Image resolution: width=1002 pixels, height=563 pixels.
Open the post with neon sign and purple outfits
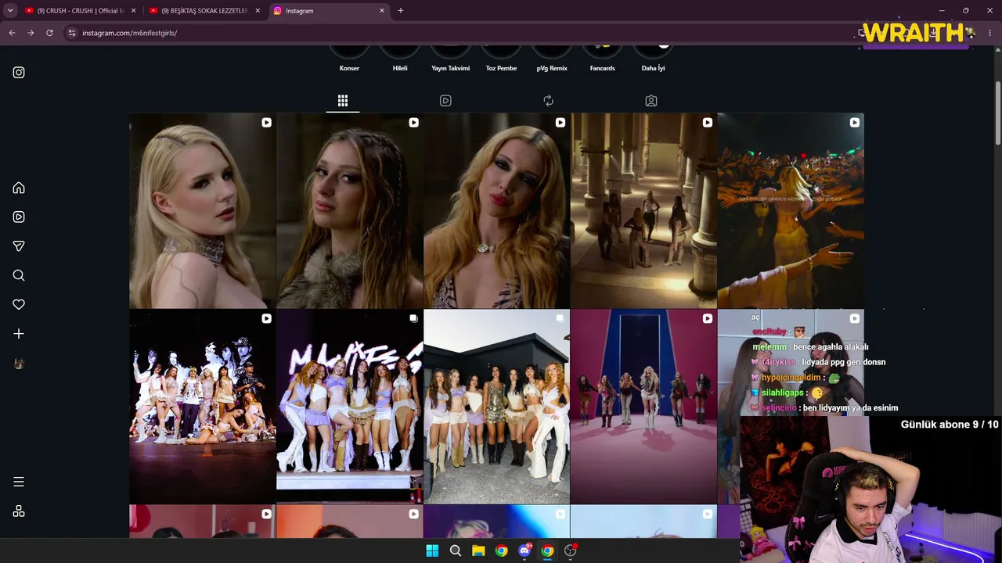point(349,406)
